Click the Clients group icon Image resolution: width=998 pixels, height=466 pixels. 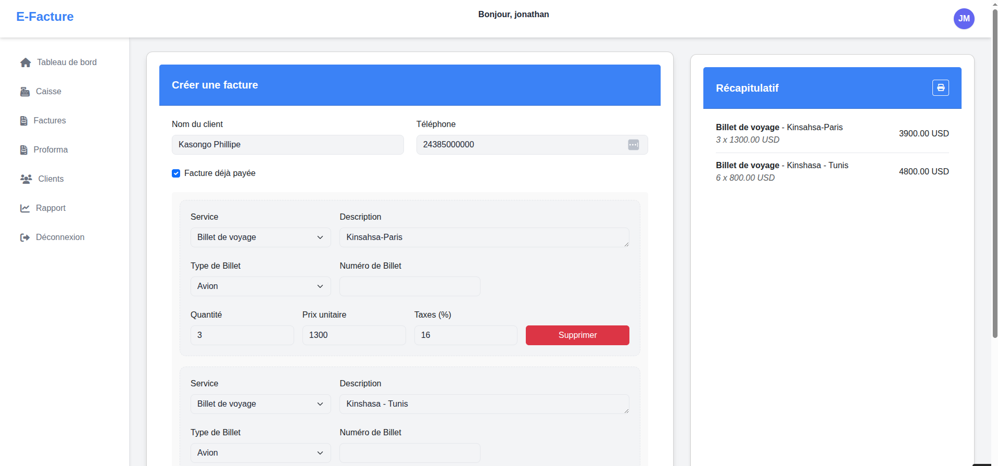point(26,179)
